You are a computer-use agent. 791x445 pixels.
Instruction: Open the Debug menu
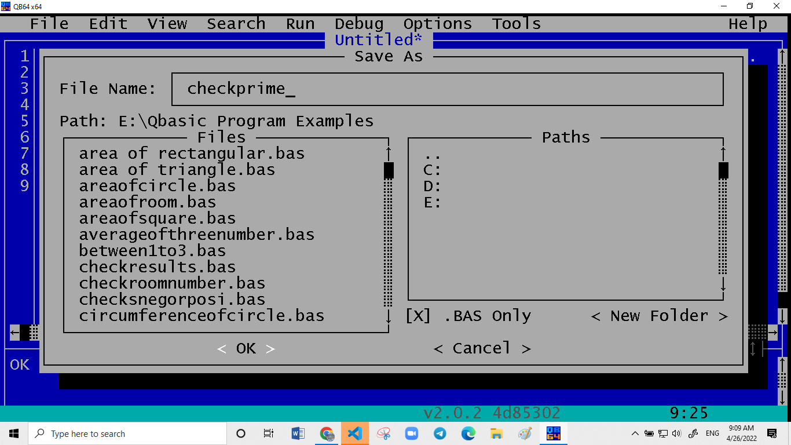coord(358,24)
